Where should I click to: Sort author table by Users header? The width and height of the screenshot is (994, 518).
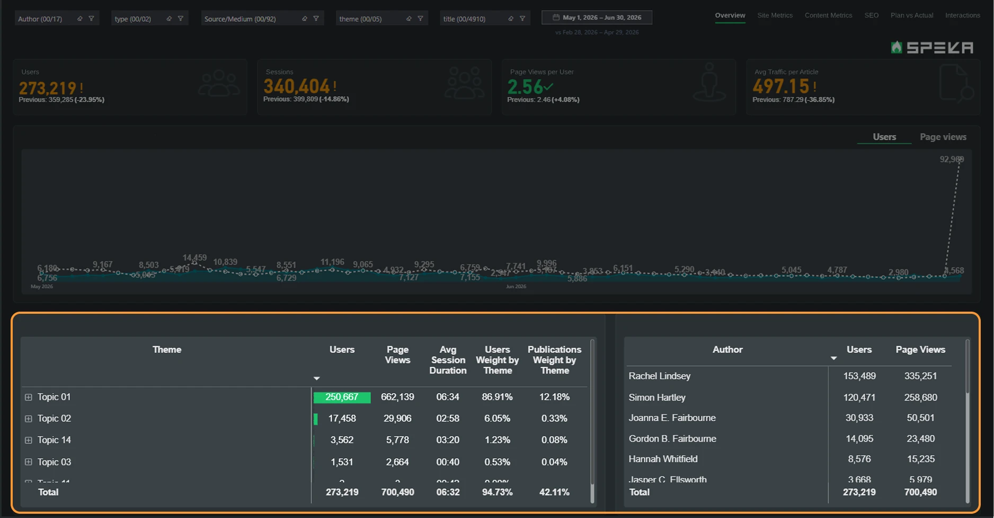(x=859, y=349)
